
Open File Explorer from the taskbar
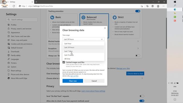pos(175,13)
